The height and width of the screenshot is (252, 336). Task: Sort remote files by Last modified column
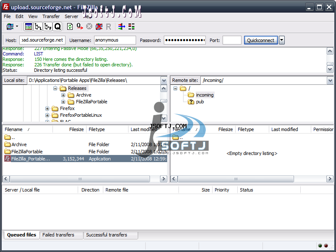tap(290, 129)
